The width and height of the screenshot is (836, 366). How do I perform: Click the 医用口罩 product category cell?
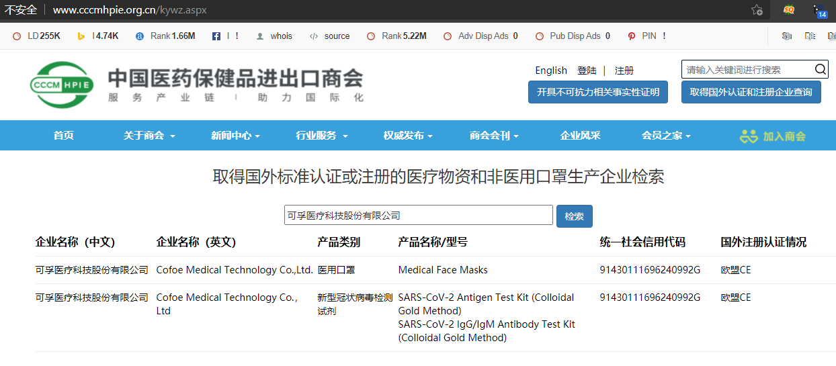click(336, 270)
